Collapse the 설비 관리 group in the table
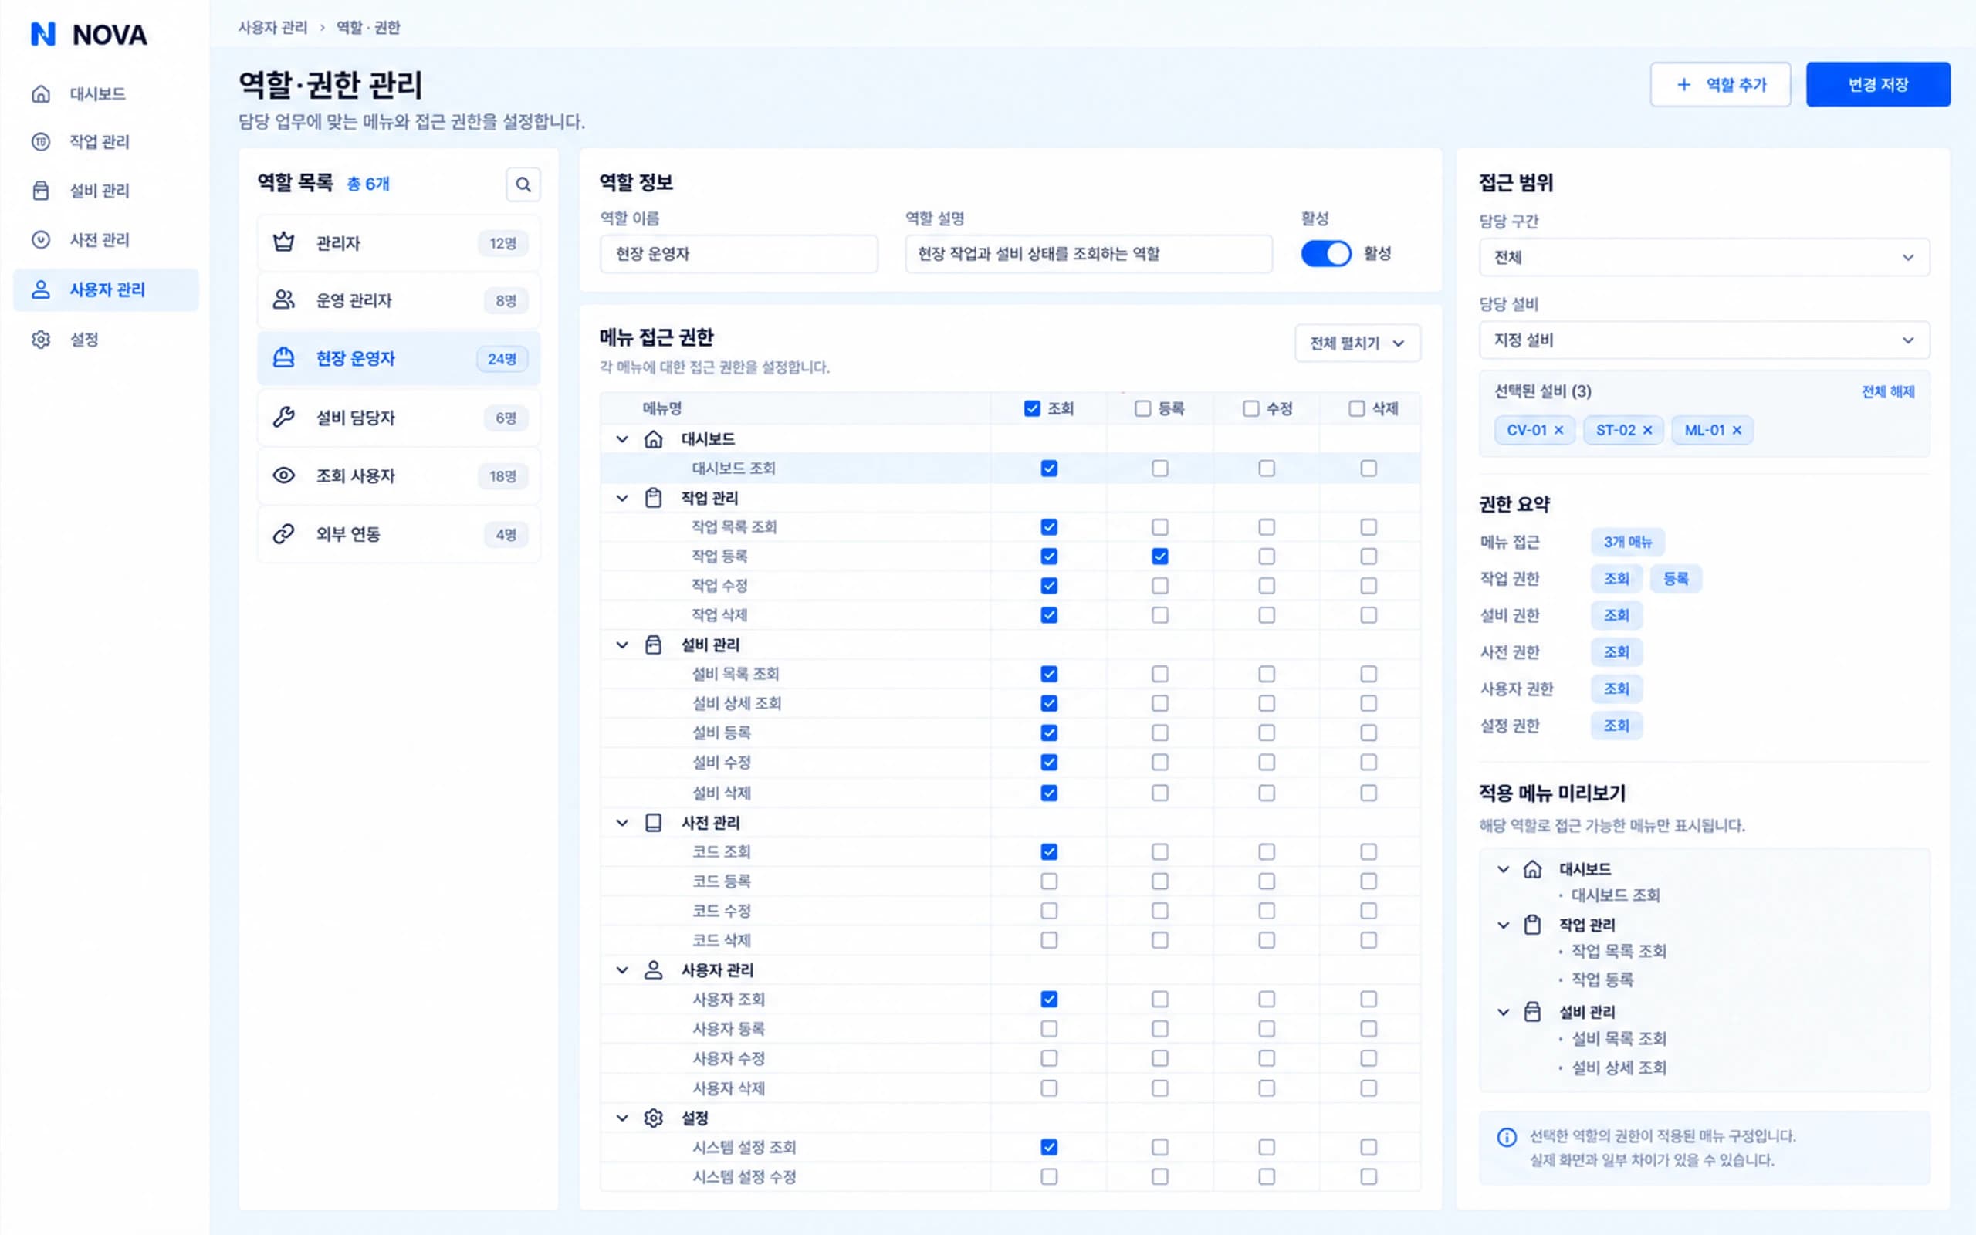Screen dimensions: 1976x1235 coord(622,645)
